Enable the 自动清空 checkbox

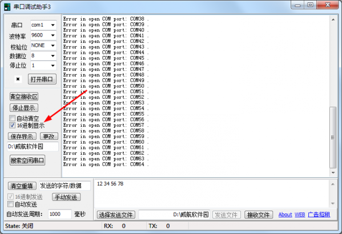(x=12, y=118)
